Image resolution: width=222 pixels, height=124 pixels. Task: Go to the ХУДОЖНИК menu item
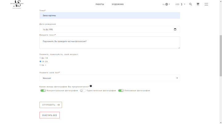point(118,4)
